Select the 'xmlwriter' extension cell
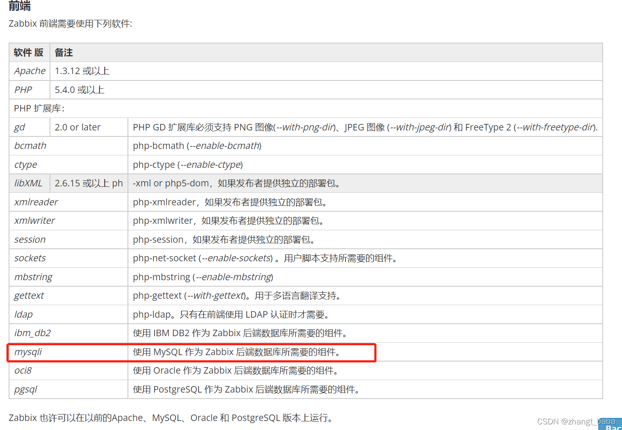Screen dimensions: 622x430 (x=68, y=221)
